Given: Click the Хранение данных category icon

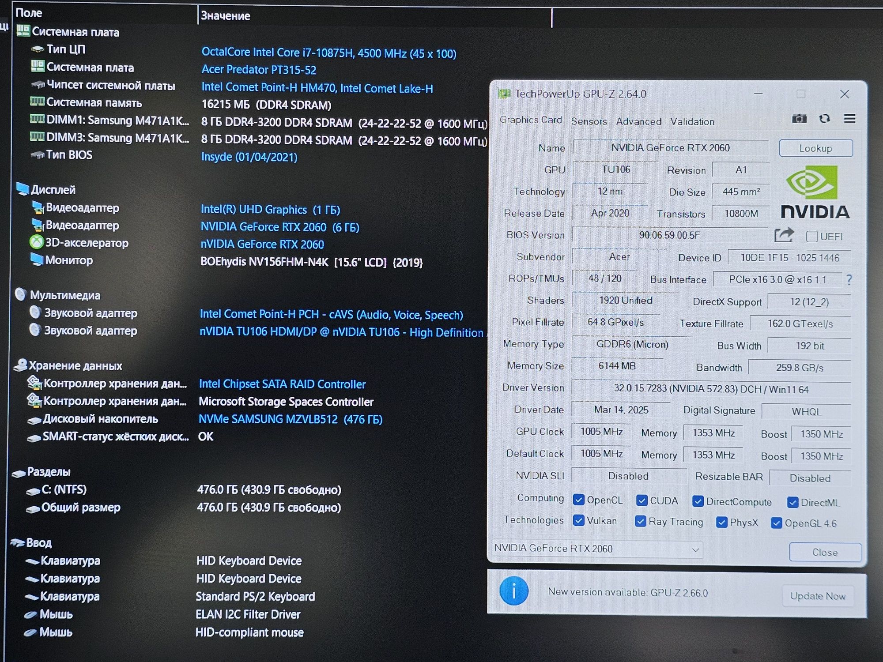Looking at the screenshot, I should 20,365.
